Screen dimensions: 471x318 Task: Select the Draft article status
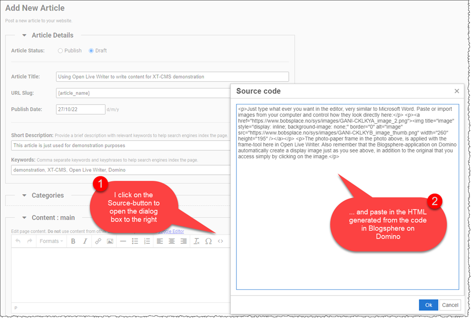pos(91,51)
